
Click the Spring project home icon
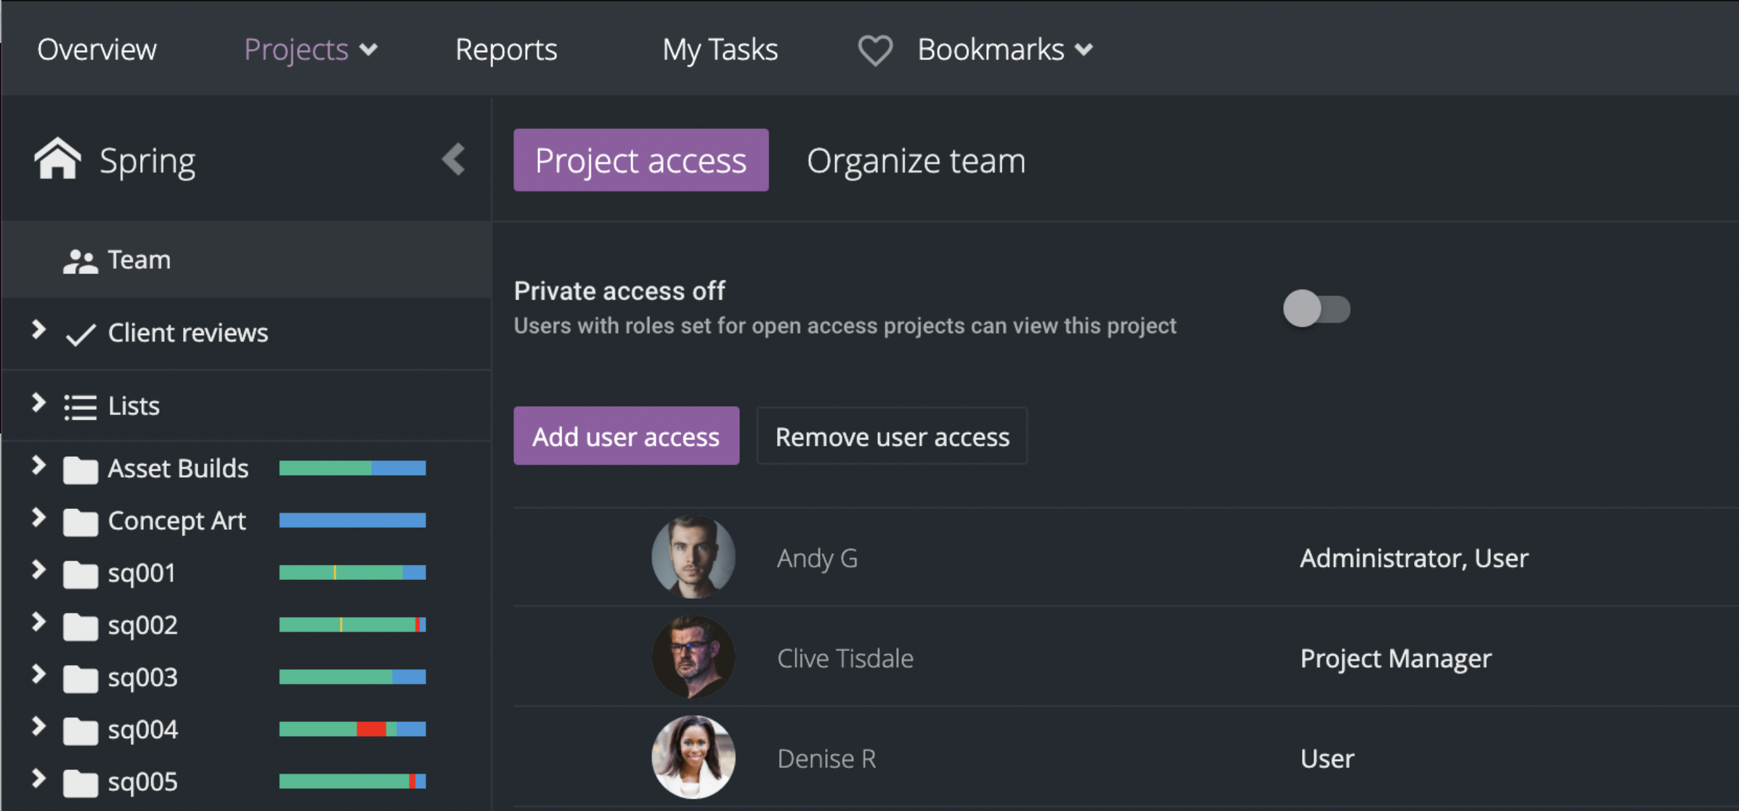(58, 159)
